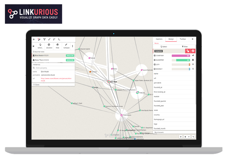Click the plane icon for COMPANY

pos(193,56)
